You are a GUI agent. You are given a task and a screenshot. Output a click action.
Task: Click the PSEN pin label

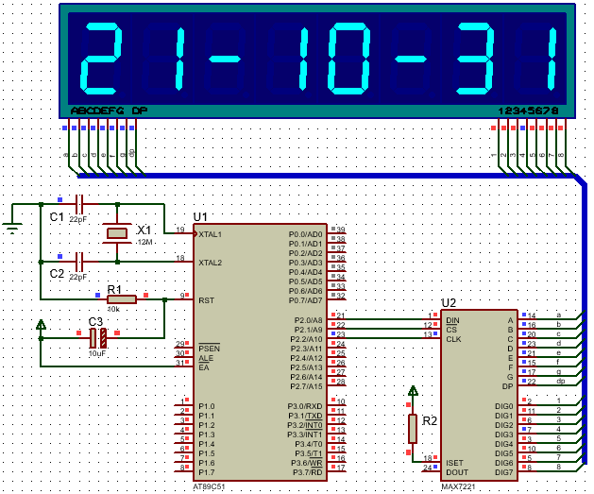pos(209,349)
